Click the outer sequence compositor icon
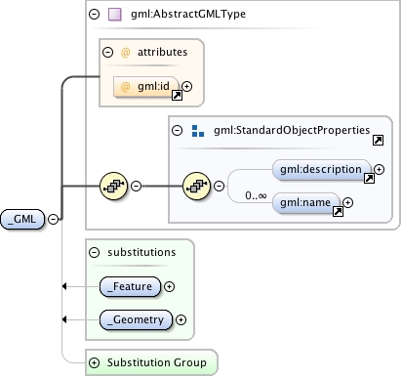The height and width of the screenshot is (379, 402). 113,186
